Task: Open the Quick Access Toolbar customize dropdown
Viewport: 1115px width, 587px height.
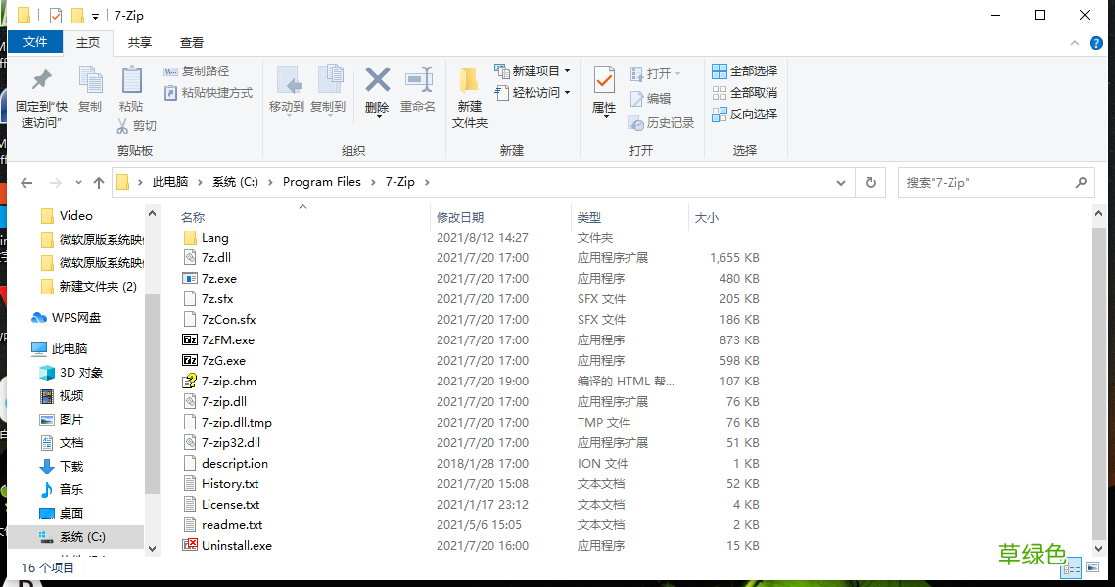Action: pyautogui.click(x=95, y=16)
